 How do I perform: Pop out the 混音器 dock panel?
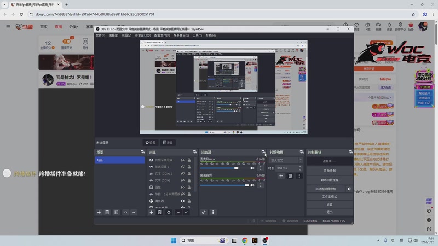[x=263, y=152]
